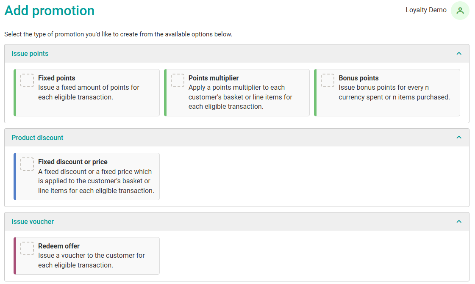Collapse the Issue points section chevron
This screenshot has width=475, height=284.
point(458,54)
